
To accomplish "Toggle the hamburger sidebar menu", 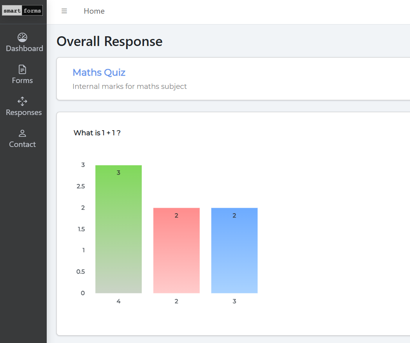I will pyautogui.click(x=64, y=11).
